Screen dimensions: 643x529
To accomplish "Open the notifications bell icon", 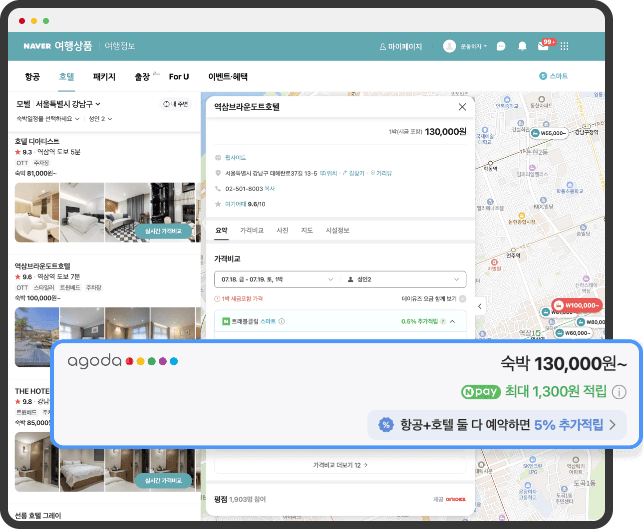I will [522, 46].
